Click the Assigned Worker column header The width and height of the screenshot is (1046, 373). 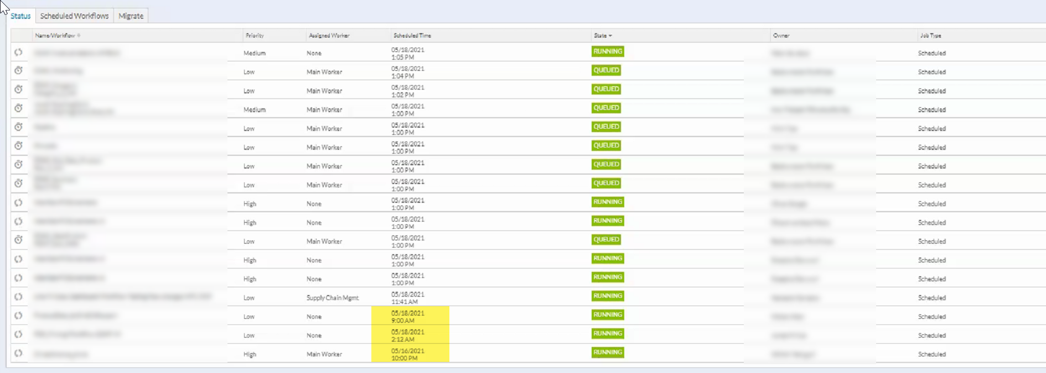(329, 35)
